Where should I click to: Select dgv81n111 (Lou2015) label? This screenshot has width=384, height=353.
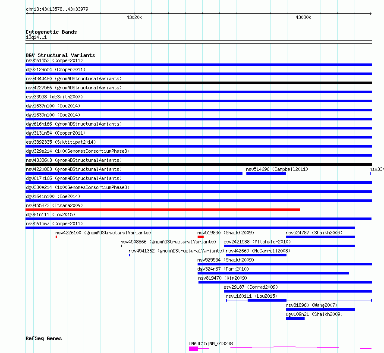[x=50, y=214]
